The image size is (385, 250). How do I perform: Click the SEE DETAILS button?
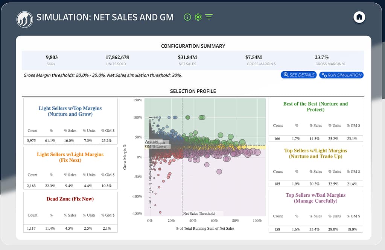pyautogui.click(x=298, y=75)
